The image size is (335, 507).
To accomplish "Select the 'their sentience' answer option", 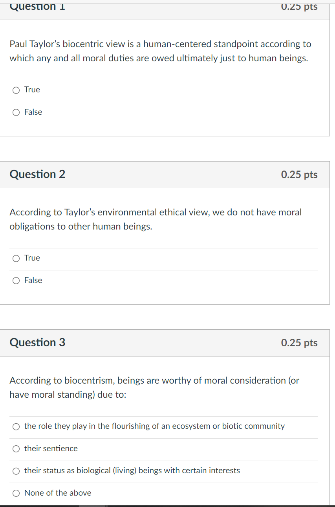I will point(16,449).
